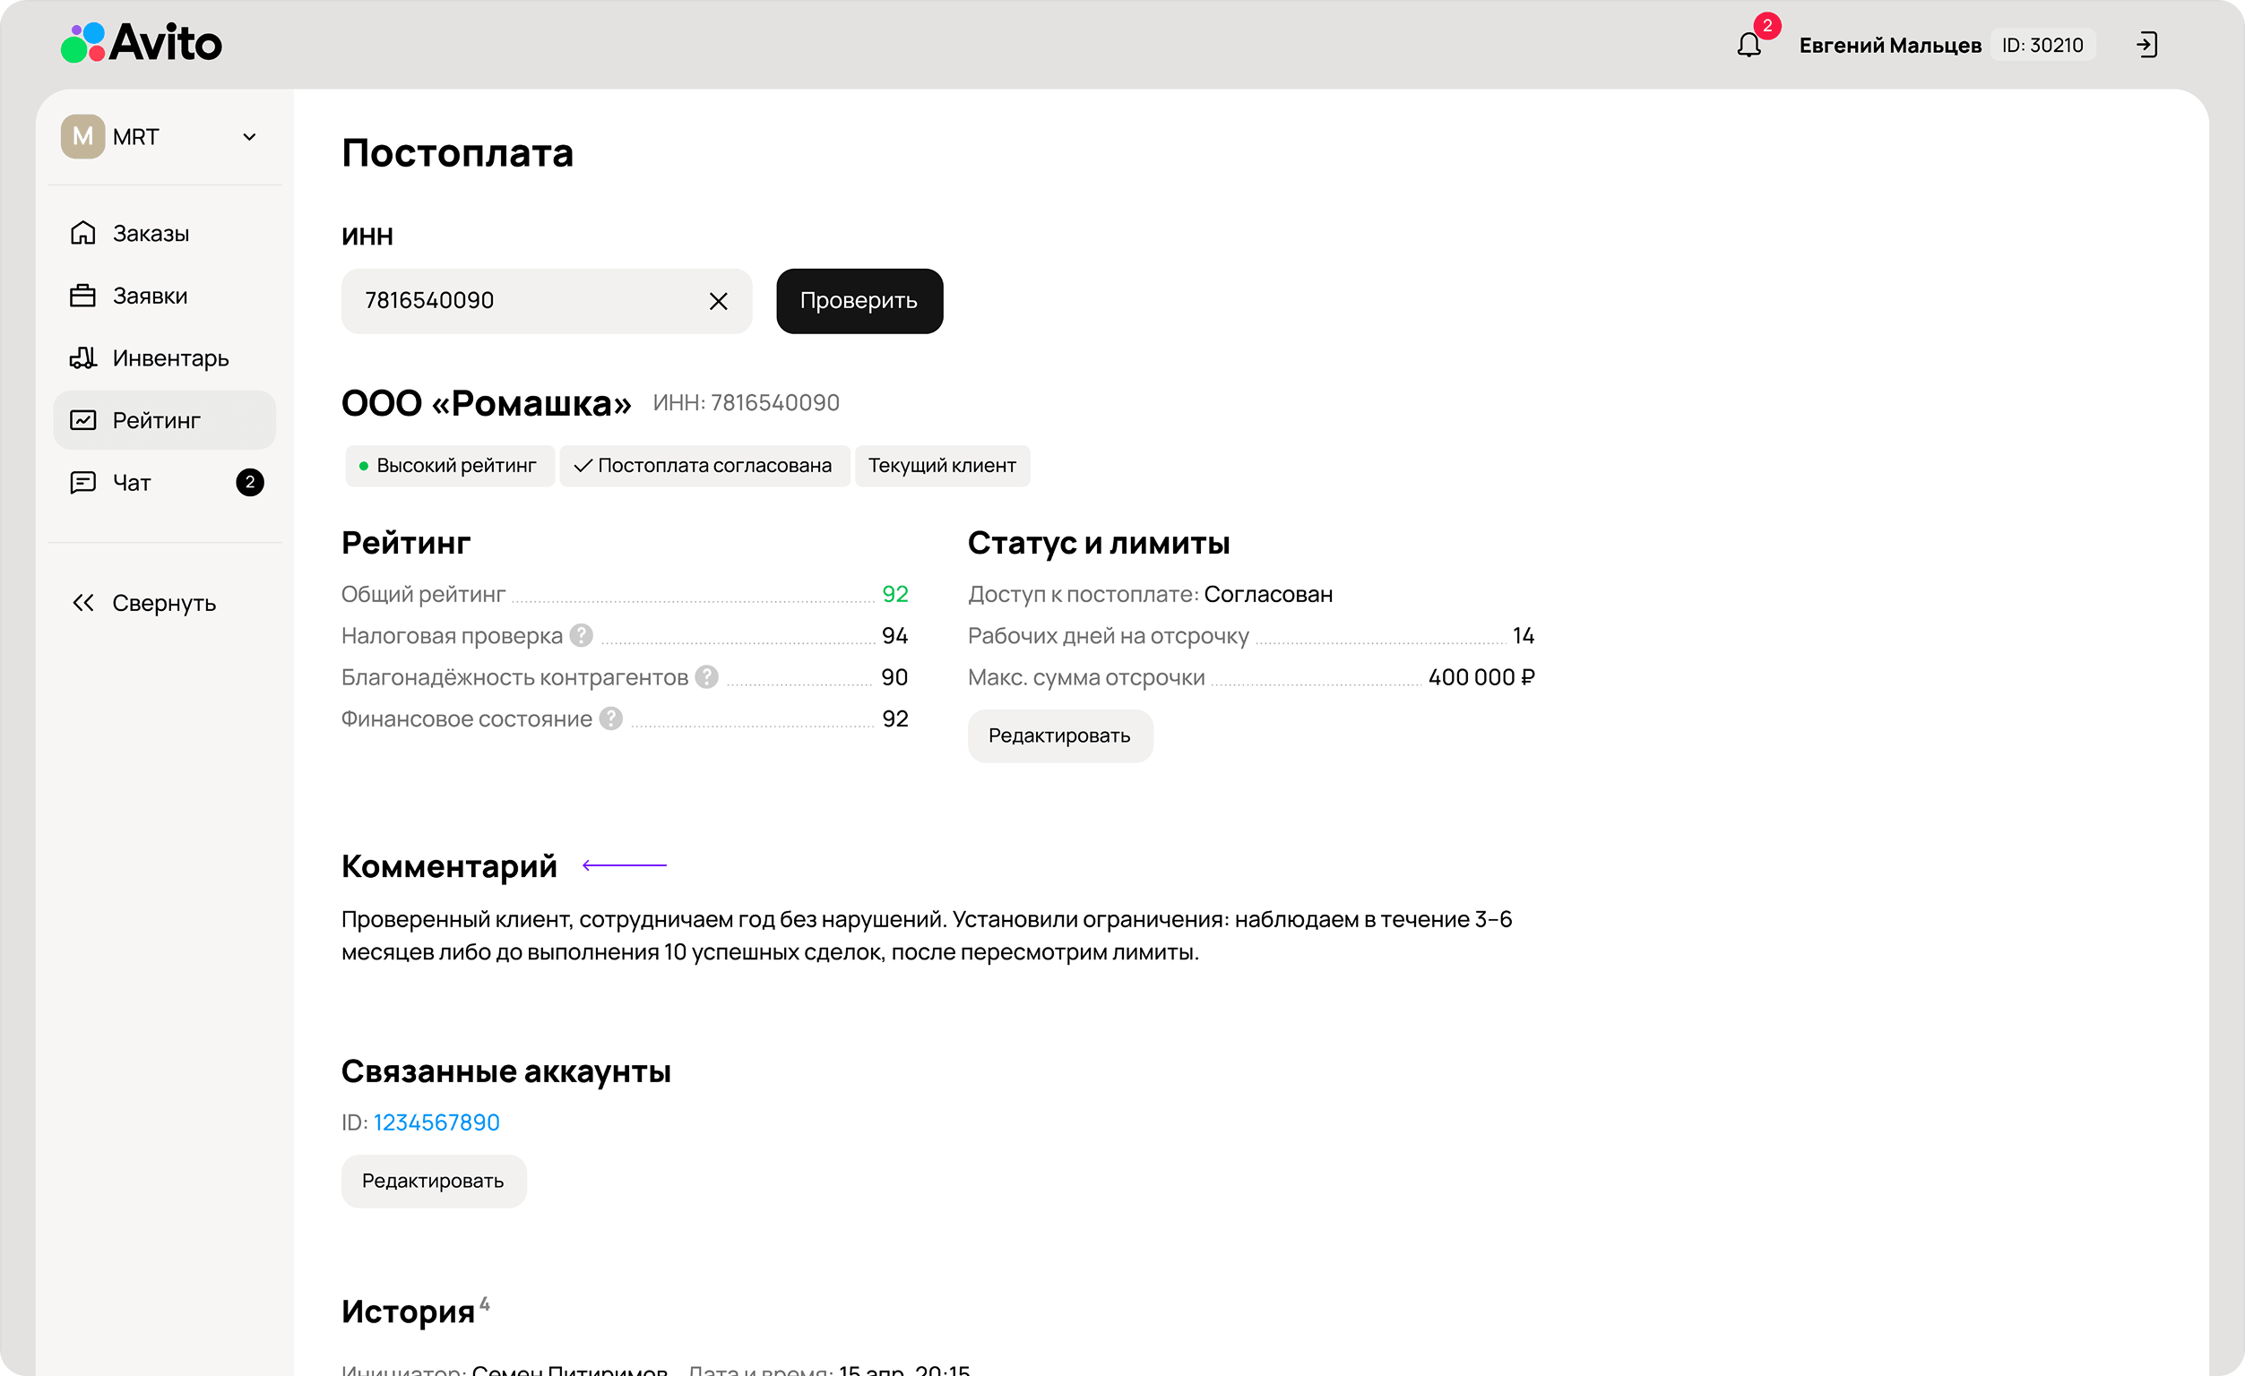Open Заказы in the sidebar
Image resolution: width=2245 pixels, height=1376 pixels.
(x=151, y=233)
